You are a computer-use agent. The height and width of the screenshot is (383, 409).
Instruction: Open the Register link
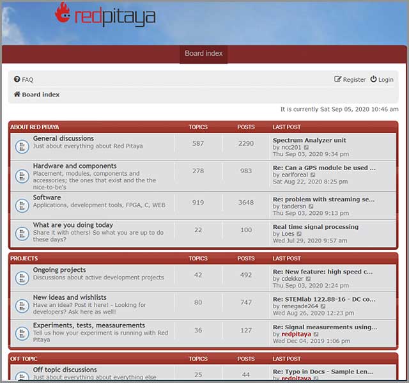pos(354,79)
